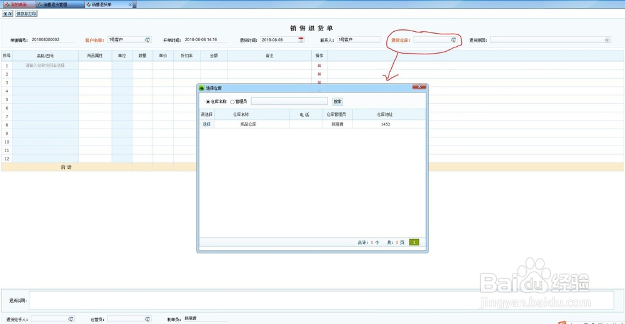
Task: Delete row 2 using red X icon
Action: 319,74
